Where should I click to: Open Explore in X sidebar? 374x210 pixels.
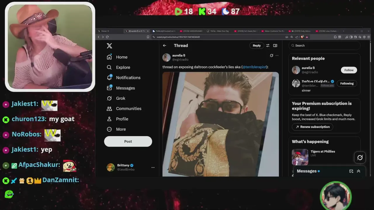118,67
